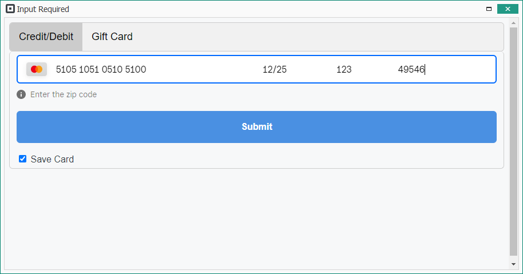Screen dimensions: 523x274
Task: Click the Mastercard brand icon
Action: coord(37,69)
